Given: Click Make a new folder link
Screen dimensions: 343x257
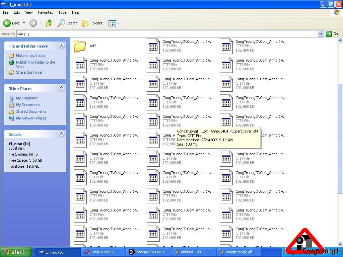Looking at the screenshot, I should tap(30, 56).
